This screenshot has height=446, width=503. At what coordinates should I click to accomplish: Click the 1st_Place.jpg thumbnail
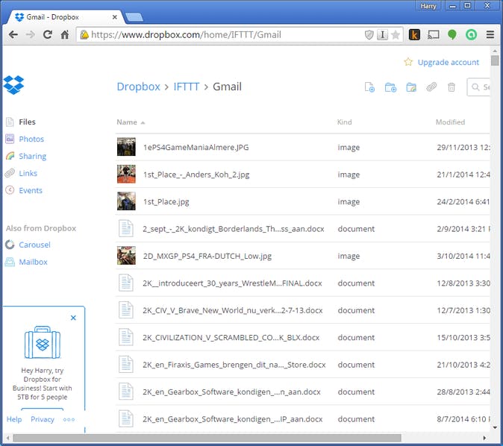126,201
